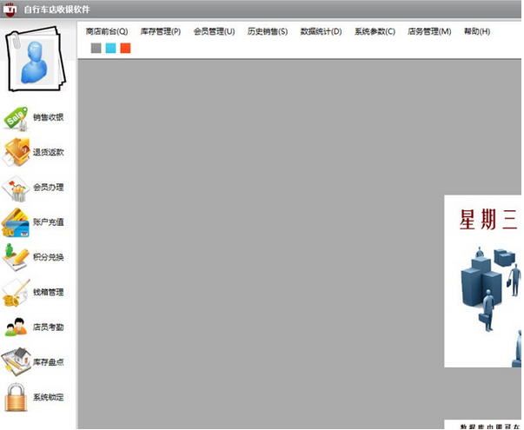Select the blue theme color swatch
The image size is (524, 430).
tap(110, 48)
